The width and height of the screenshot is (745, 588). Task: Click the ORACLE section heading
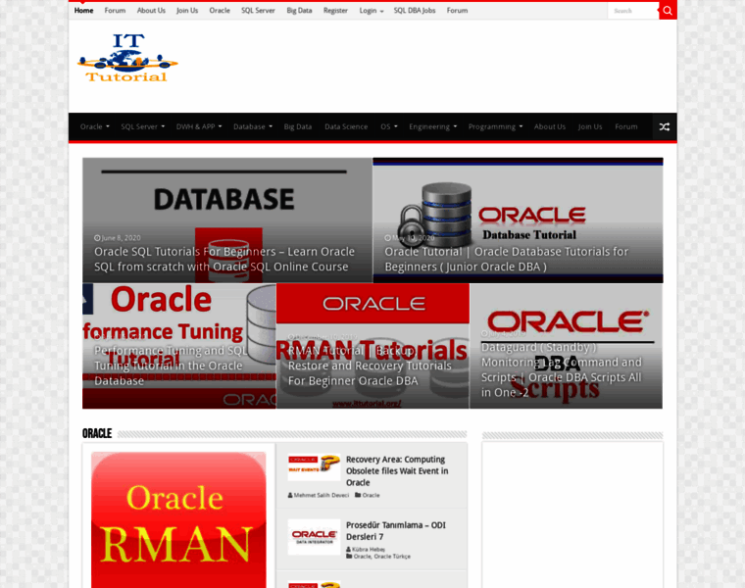97,433
